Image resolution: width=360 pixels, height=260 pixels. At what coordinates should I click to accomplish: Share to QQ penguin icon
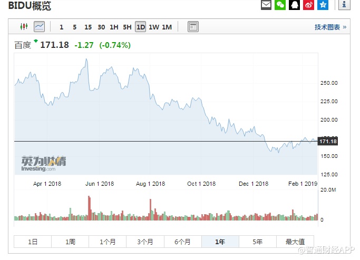[x=294, y=5]
